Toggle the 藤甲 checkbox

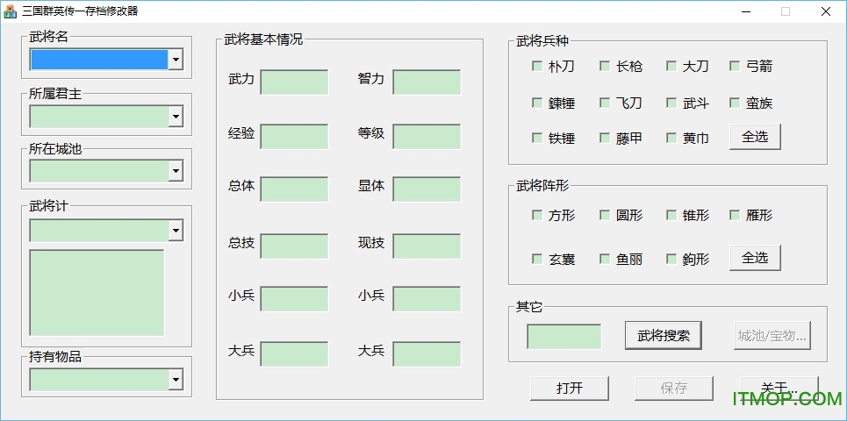pos(605,138)
